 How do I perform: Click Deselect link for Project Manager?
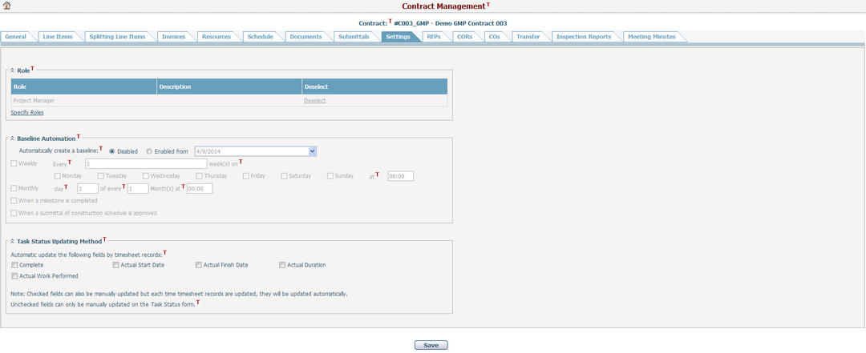pyautogui.click(x=314, y=101)
